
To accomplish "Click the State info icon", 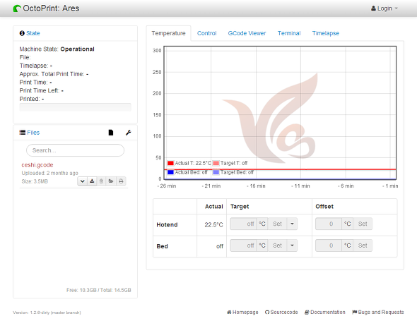I will pyautogui.click(x=22, y=33).
